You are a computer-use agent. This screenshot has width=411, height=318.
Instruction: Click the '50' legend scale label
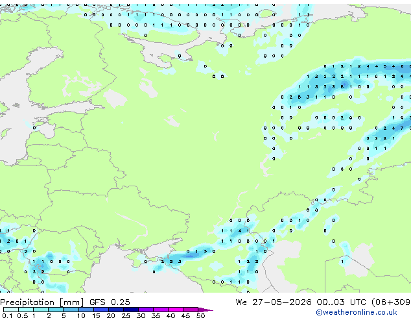(200, 315)
